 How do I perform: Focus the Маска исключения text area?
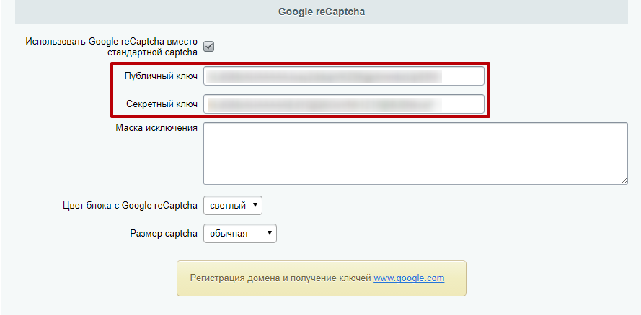[415, 153]
